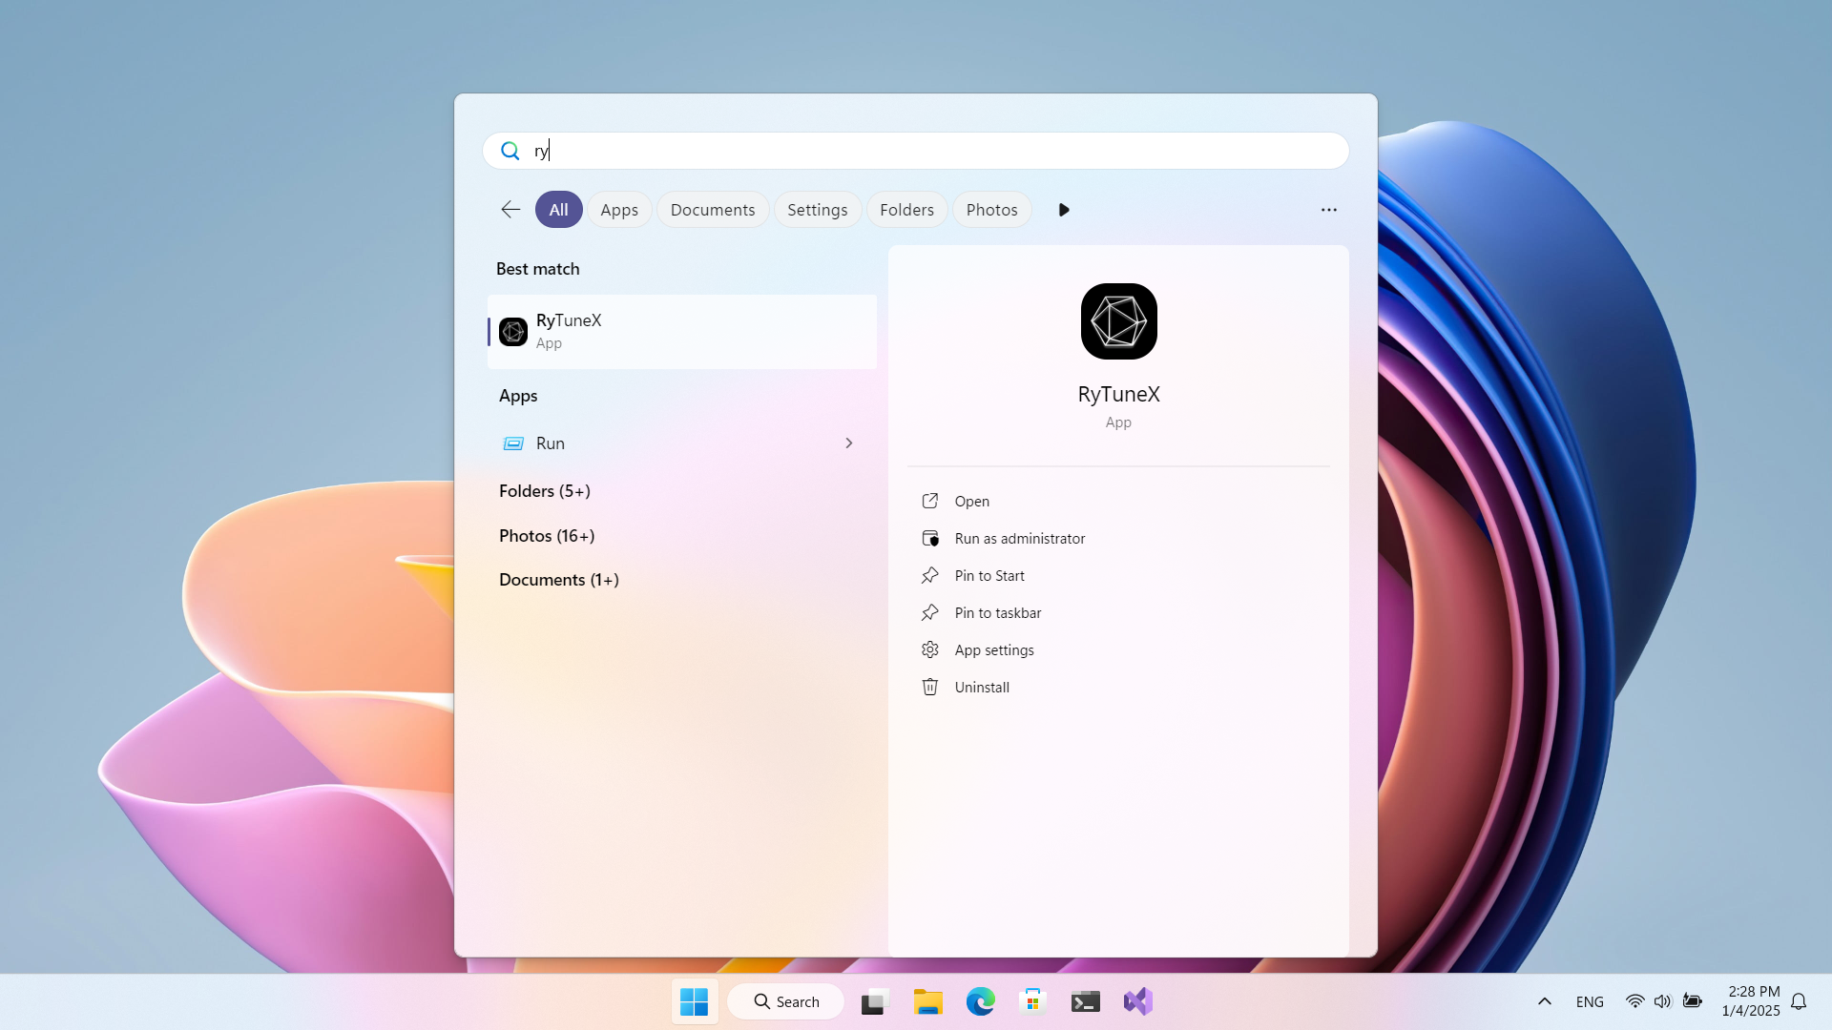Click the Uninstall trash icon
This screenshot has width=1832, height=1030.
(x=930, y=687)
